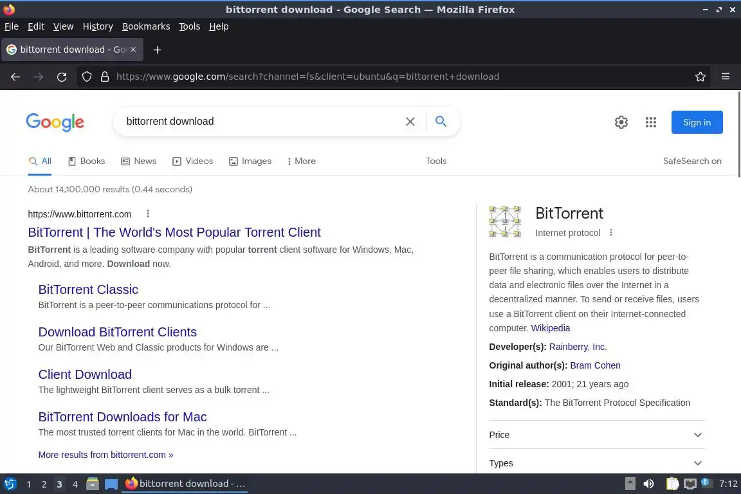Click the forward navigation arrow
The image size is (741, 494).
click(x=39, y=77)
